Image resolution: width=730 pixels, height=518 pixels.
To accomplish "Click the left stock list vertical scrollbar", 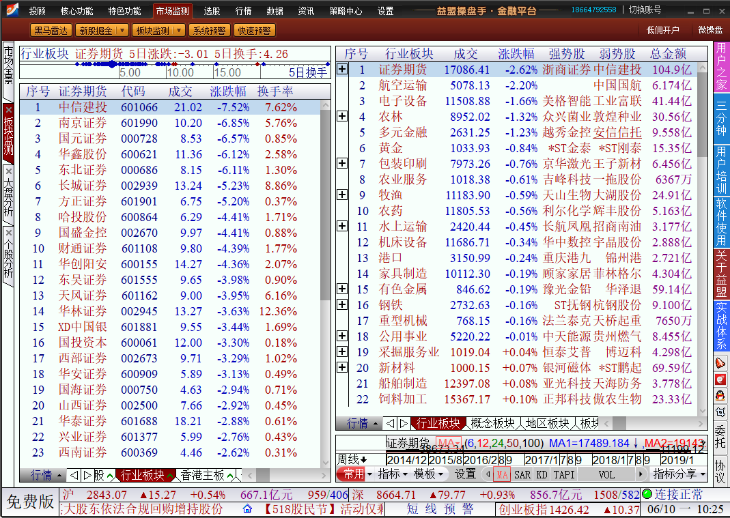I will click(326, 285).
